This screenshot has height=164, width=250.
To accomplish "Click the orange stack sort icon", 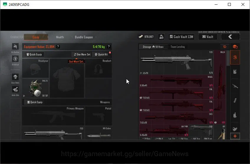I will tap(235, 47).
